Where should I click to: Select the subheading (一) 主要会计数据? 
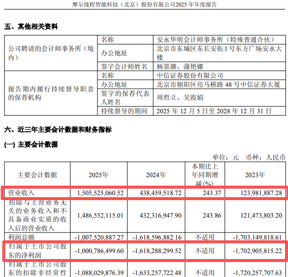coord(31,145)
